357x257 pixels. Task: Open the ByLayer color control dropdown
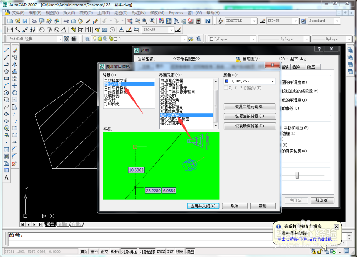coord(232,39)
